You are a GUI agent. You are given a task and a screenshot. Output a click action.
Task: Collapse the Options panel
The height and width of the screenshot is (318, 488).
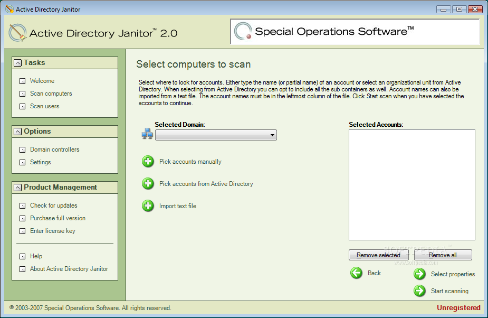pyautogui.click(x=18, y=132)
